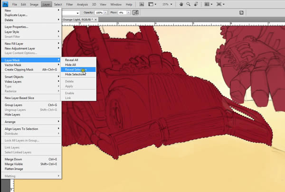Expand the Layer Style submenu
This screenshot has width=285, height=192.
pyautogui.click(x=31, y=32)
